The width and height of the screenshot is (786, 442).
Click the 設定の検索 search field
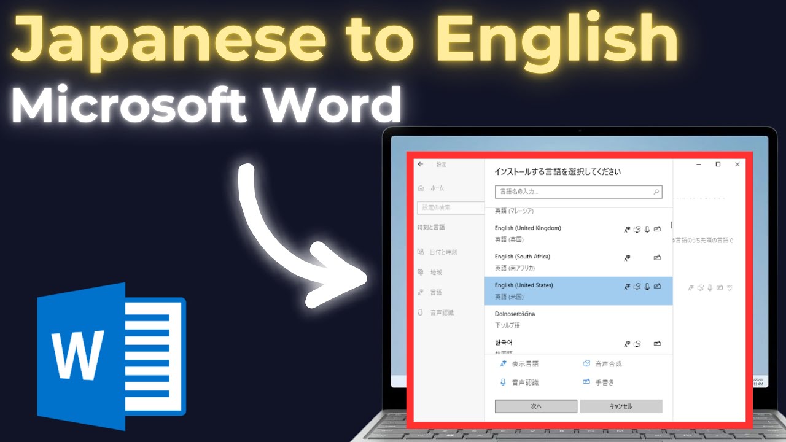point(450,207)
